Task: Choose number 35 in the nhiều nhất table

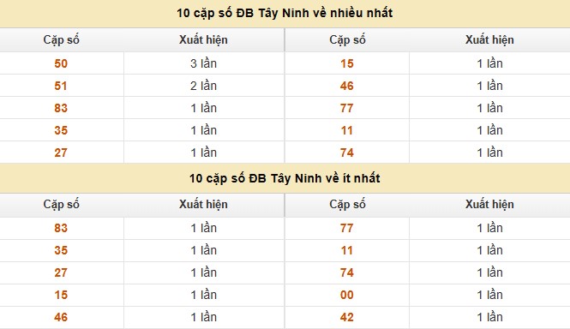Action: tap(61, 130)
